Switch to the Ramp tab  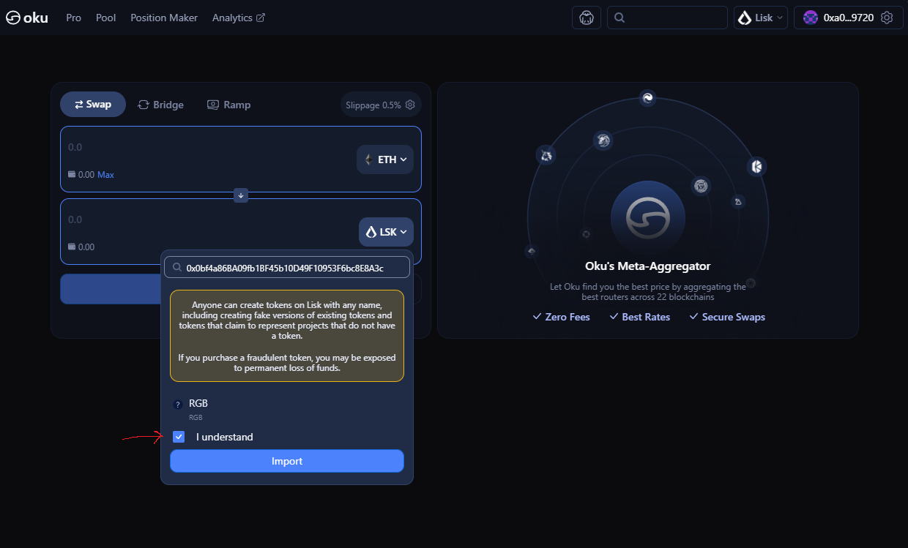pyautogui.click(x=229, y=105)
